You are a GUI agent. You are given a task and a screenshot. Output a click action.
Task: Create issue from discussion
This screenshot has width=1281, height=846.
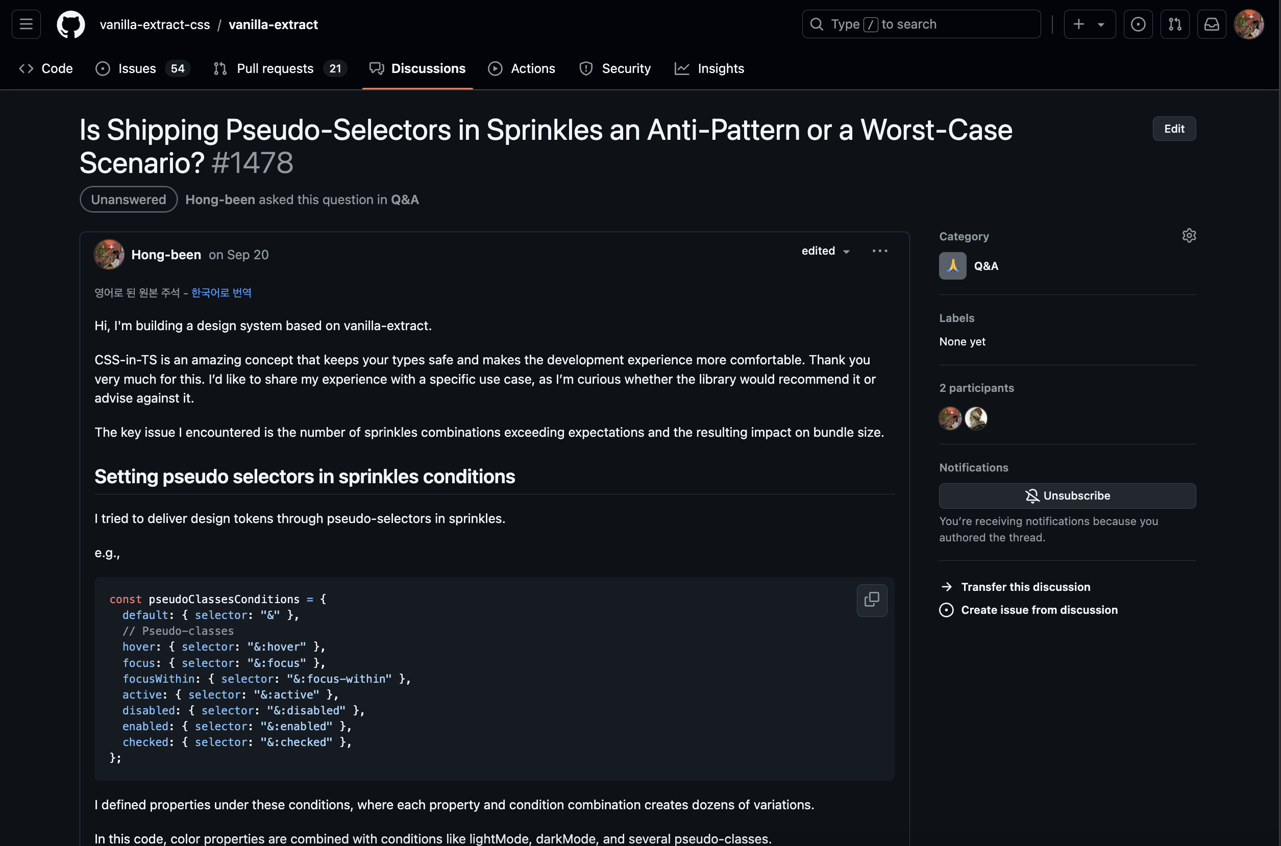pyautogui.click(x=1039, y=610)
